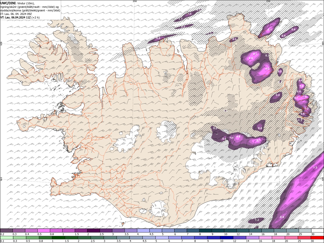Click the 'IT: Lau. 06. 04. 2024 09Z' timestamp
Screen dimensions: 324x243
pos(16,14)
